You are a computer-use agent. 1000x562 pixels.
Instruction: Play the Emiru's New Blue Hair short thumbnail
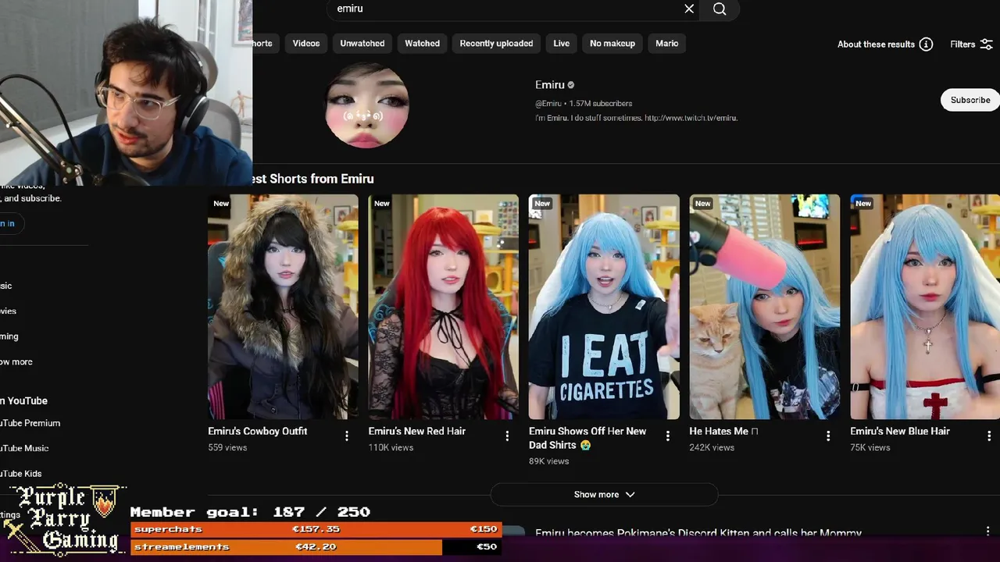point(925,307)
